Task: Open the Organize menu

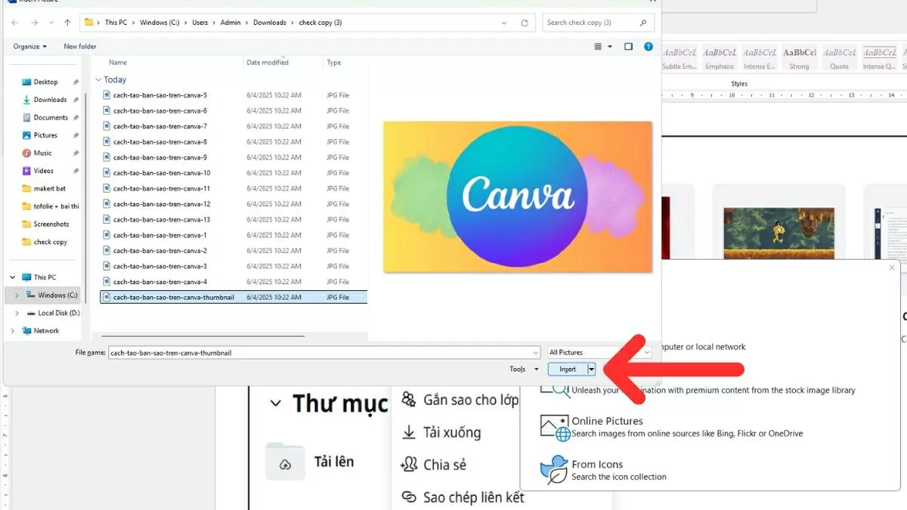Action: 29,46
